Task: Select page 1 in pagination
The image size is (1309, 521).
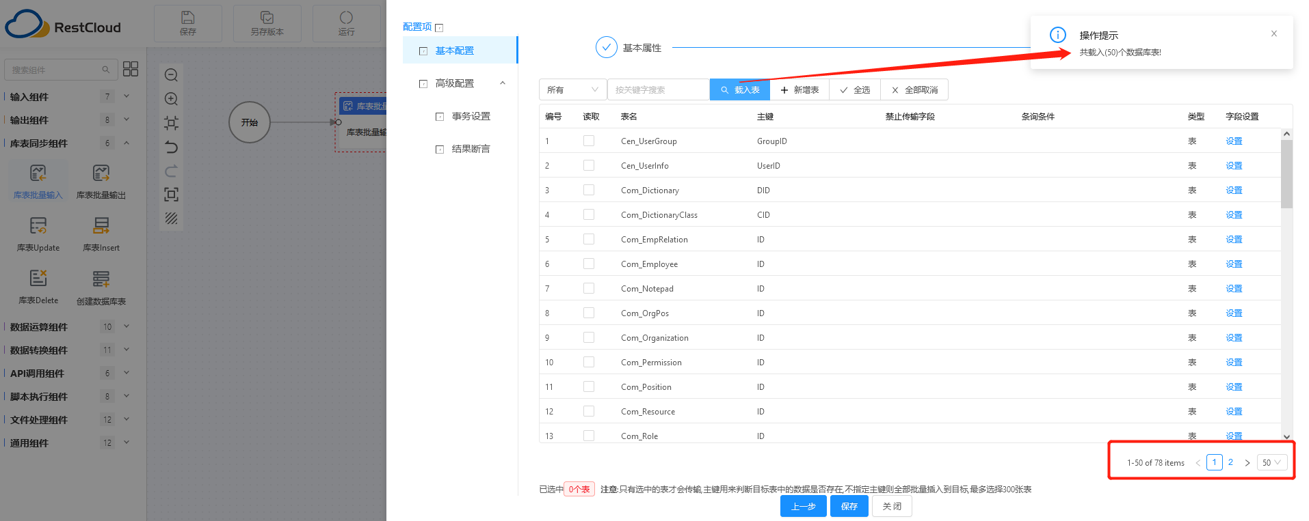Action: pyautogui.click(x=1215, y=462)
